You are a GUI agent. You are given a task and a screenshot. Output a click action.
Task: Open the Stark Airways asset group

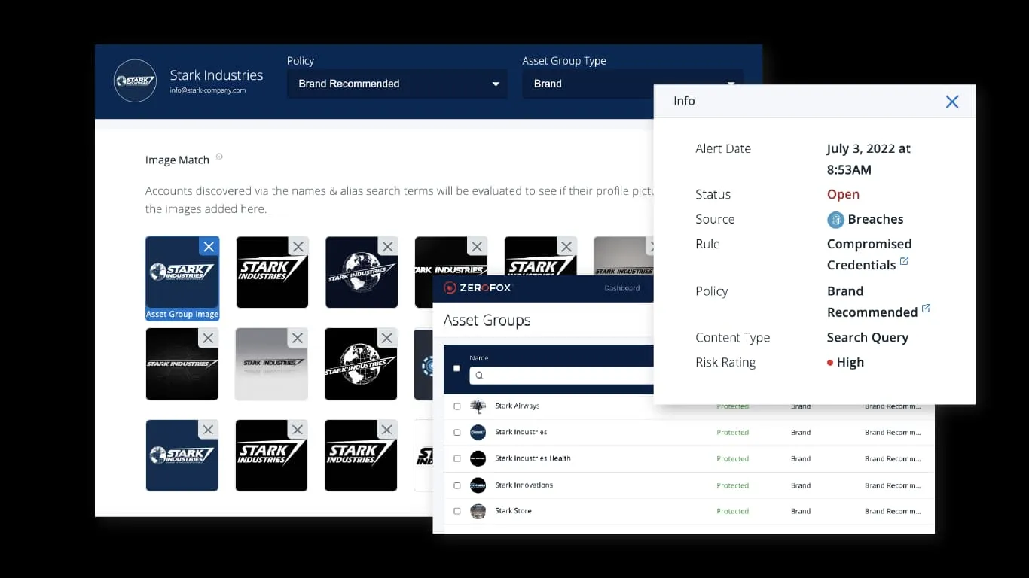(518, 406)
